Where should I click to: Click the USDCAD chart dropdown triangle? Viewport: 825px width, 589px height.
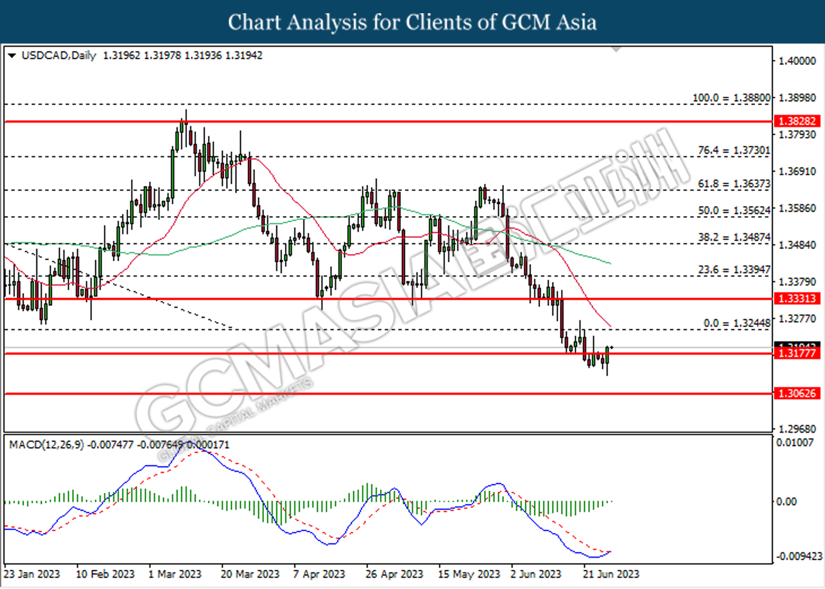[12, 56]
